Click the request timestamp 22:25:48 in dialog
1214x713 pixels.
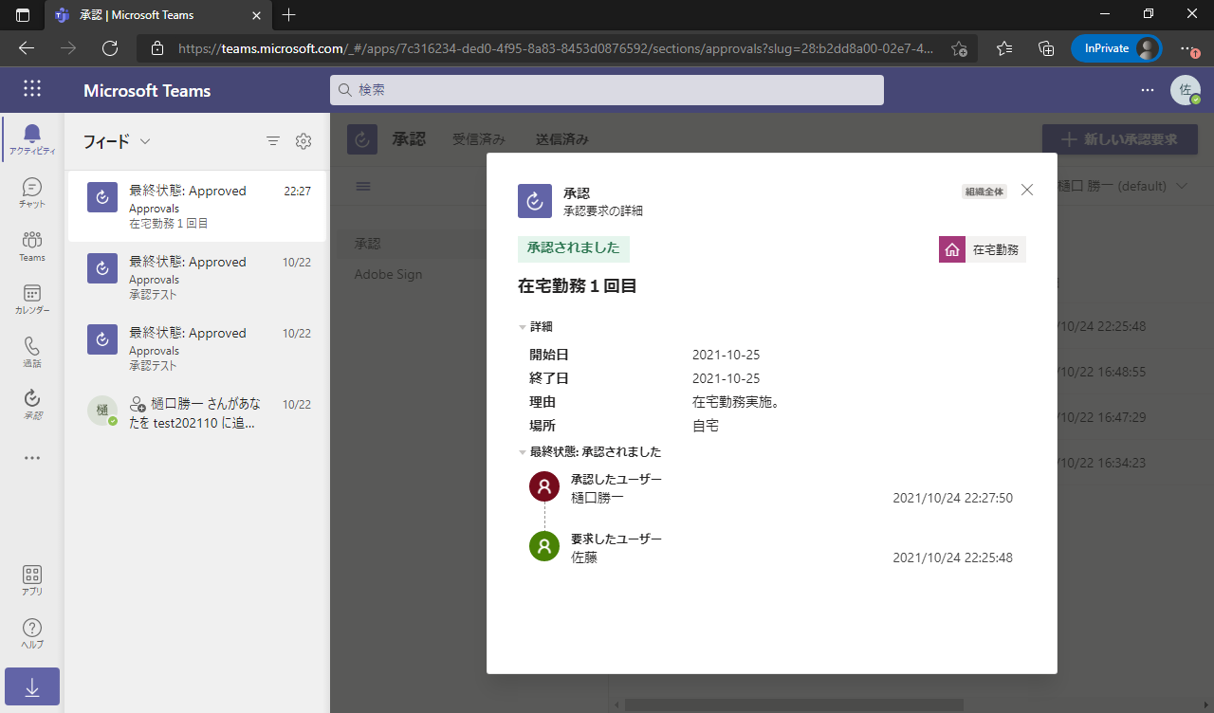point(952,558)
